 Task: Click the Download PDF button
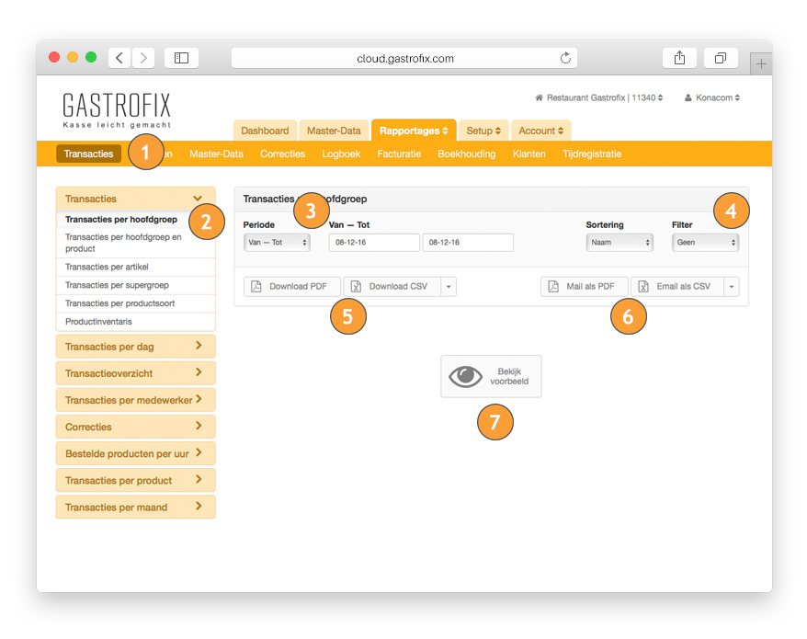(291, 287)
